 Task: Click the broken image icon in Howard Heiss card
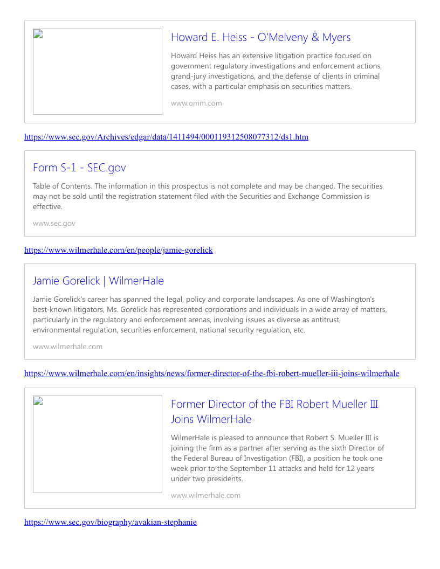pos(38,34)
